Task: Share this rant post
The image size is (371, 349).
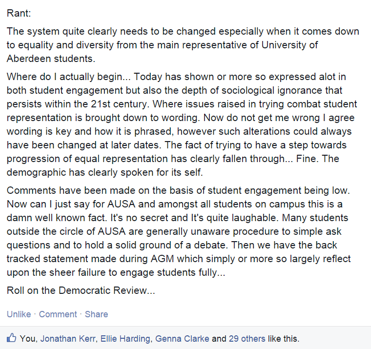Action: point(97,314)
